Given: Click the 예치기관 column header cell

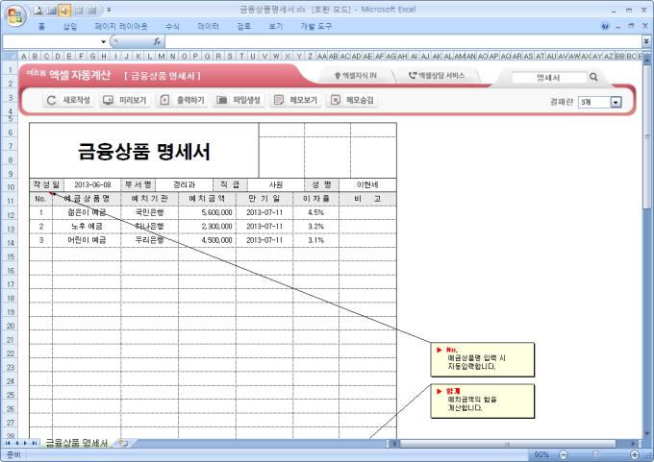Looking at the screenshot, I should point(150,199).
